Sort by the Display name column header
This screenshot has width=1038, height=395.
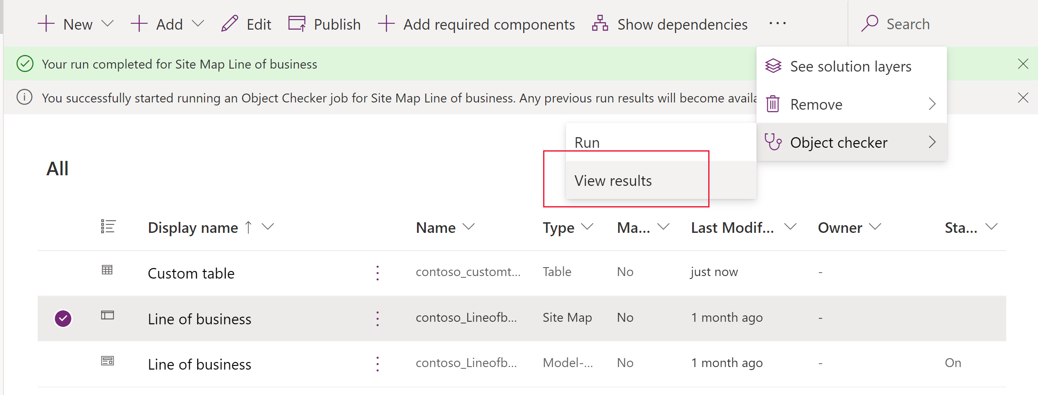pos(192,227)
